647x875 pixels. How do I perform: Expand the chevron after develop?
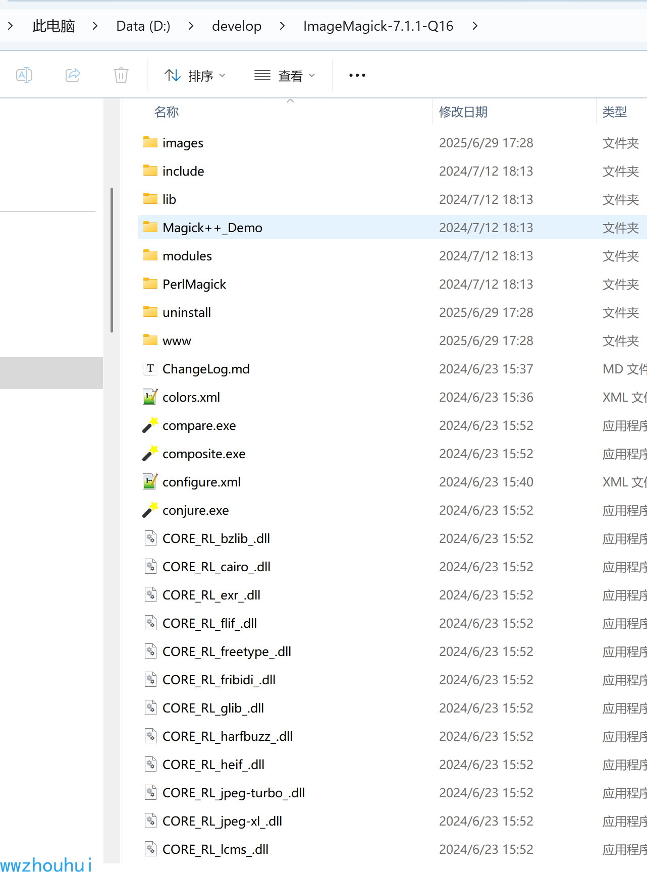(282, 26)
